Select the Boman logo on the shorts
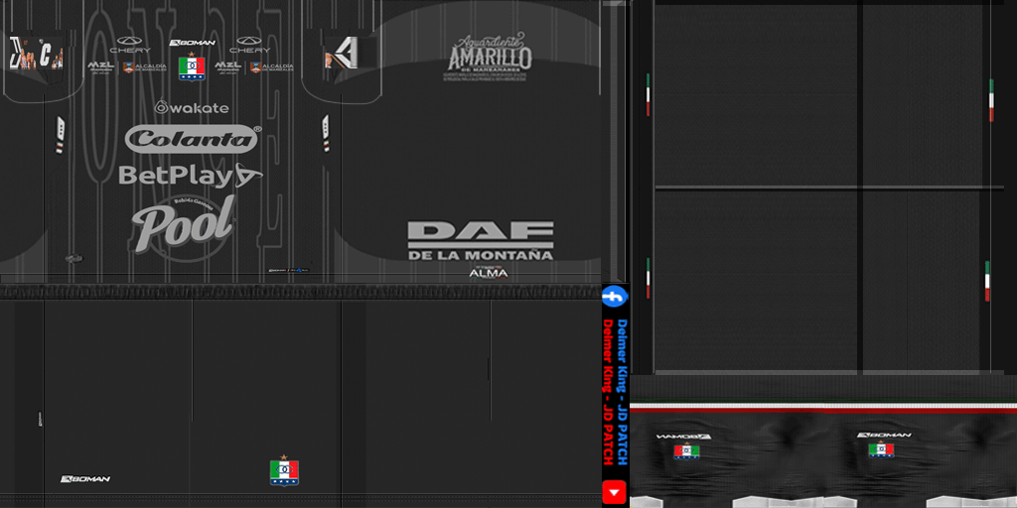 tap(85, 479)
